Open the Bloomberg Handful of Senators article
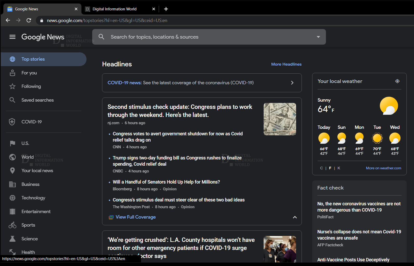Image resolution: width=414 pixels, height=266 pixels. click(x=166, y=182)
